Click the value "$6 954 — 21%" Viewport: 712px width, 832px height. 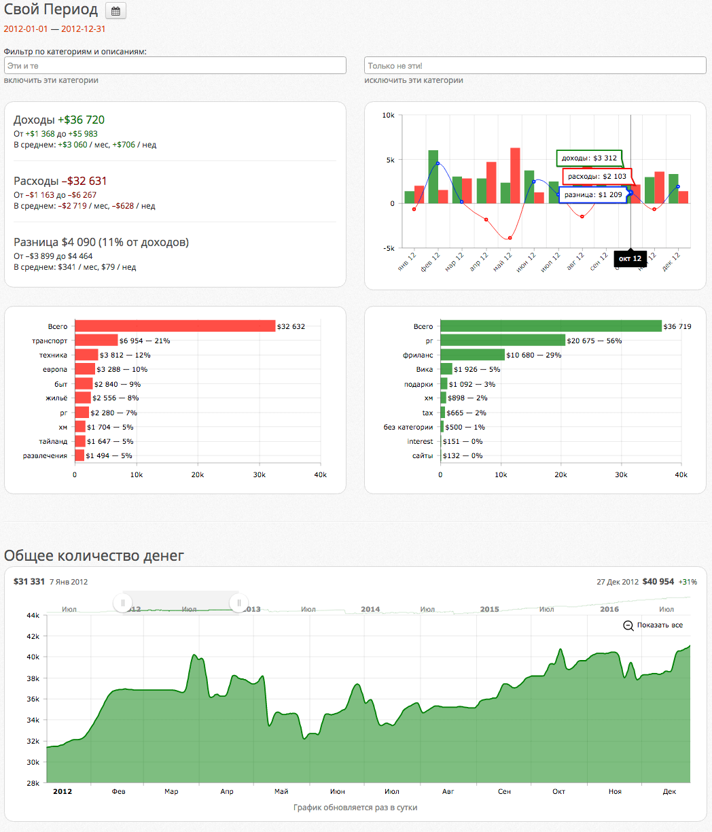(x=145, y=341)
